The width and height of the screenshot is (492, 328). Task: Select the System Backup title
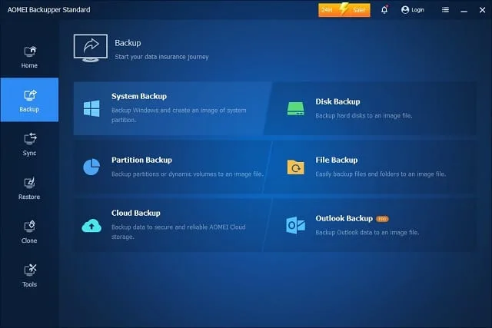tap(139, 96)
